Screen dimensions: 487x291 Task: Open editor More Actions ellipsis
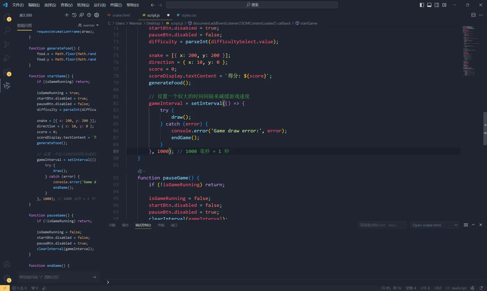481,15
